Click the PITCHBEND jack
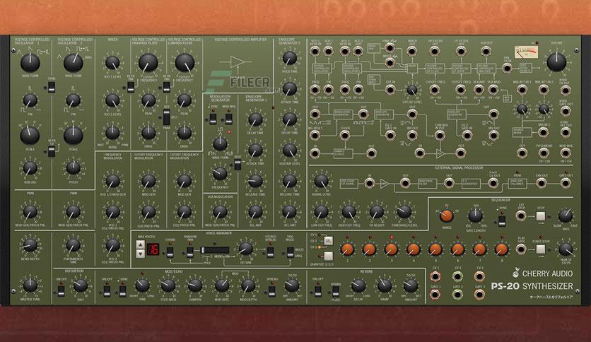591x342 pixels. tap(544, 153)
